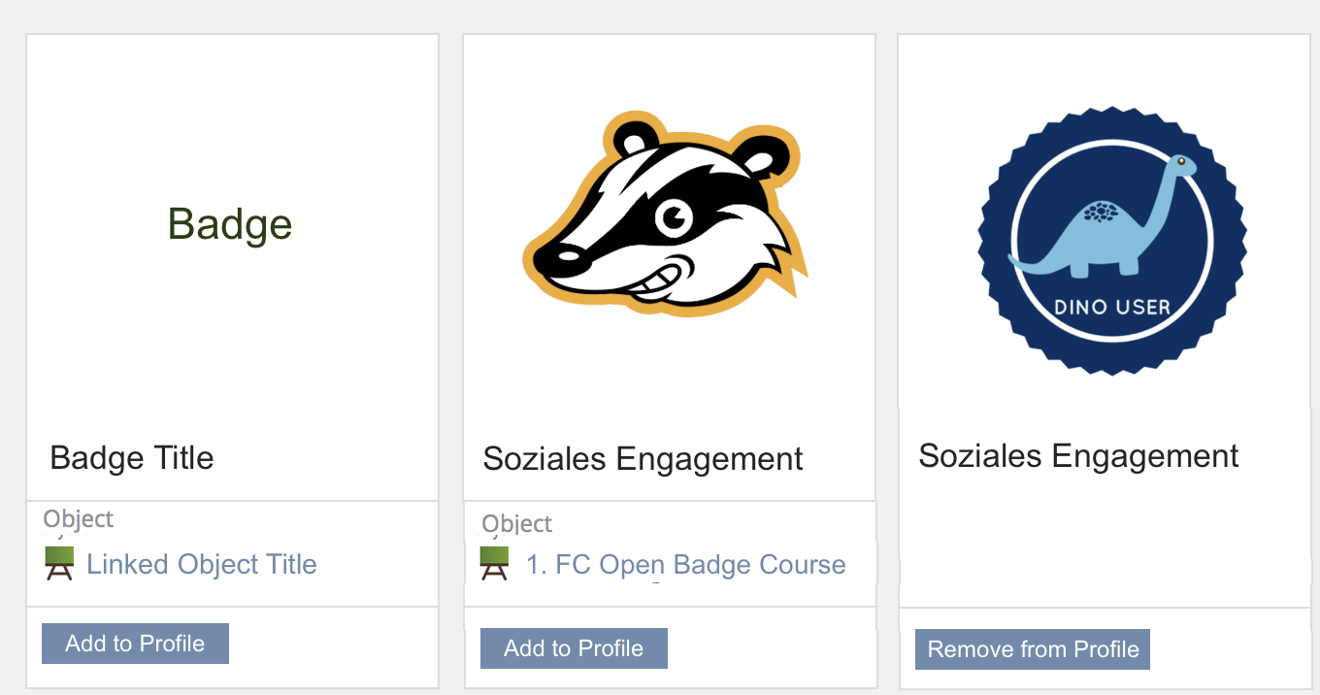Click Soziales Engagement title under the badger image
Image resolution: width=1320 pixels, height=695 pixels.
(643, 459)
